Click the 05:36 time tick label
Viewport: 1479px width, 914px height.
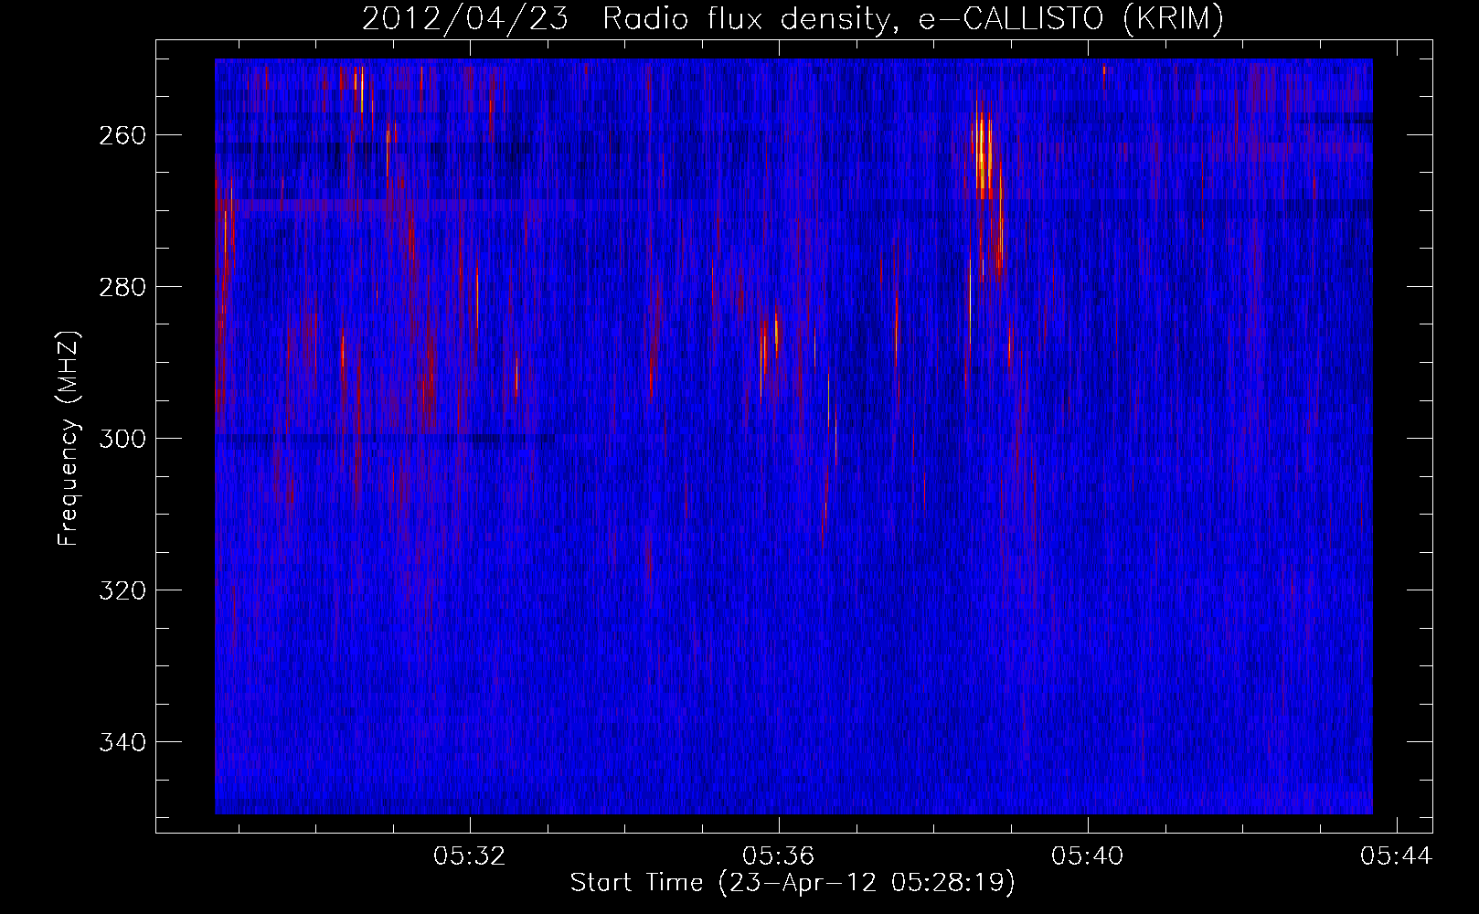[x=778, y=856]
